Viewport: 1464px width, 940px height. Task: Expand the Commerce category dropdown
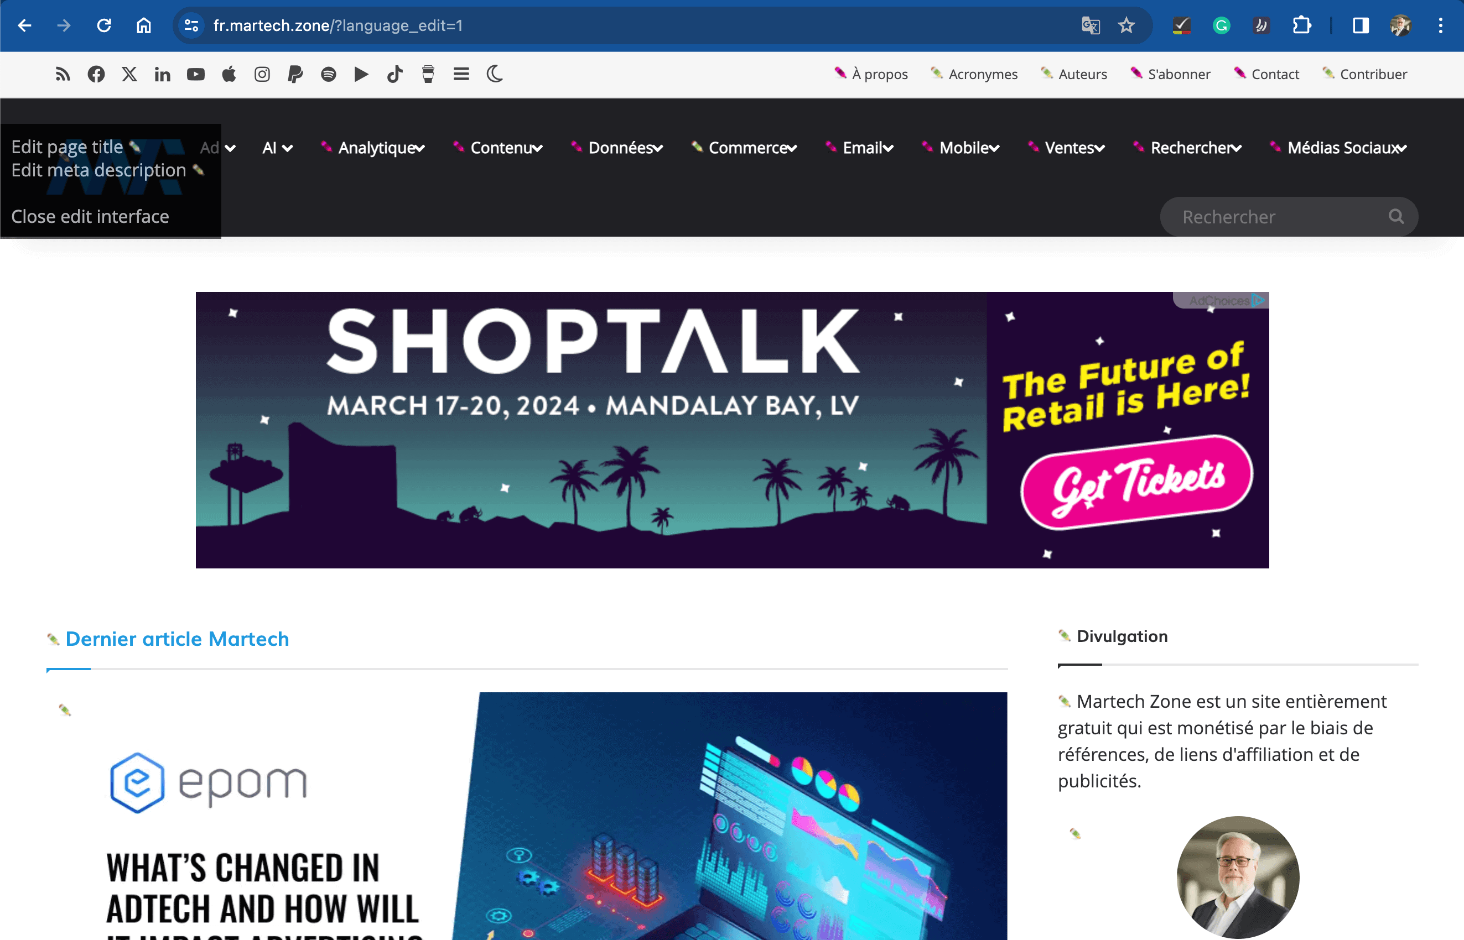point(745,148)
